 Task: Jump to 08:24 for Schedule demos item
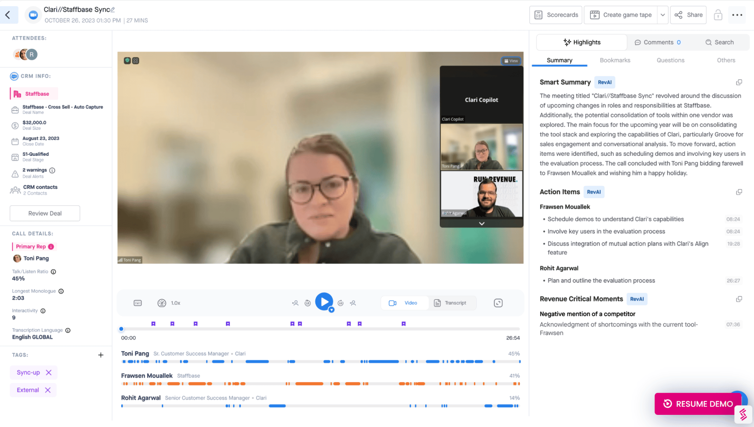click(x=733, y=219)
